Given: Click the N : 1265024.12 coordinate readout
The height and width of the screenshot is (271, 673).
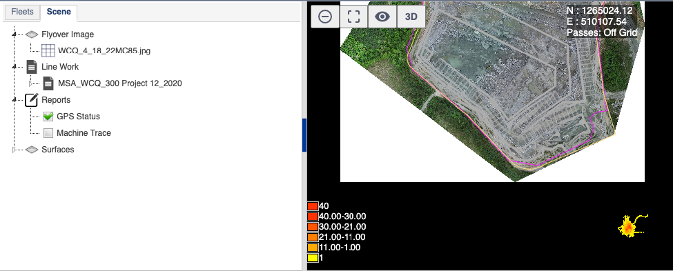Looking at the screenshot, I should click(x=599, y=11).
